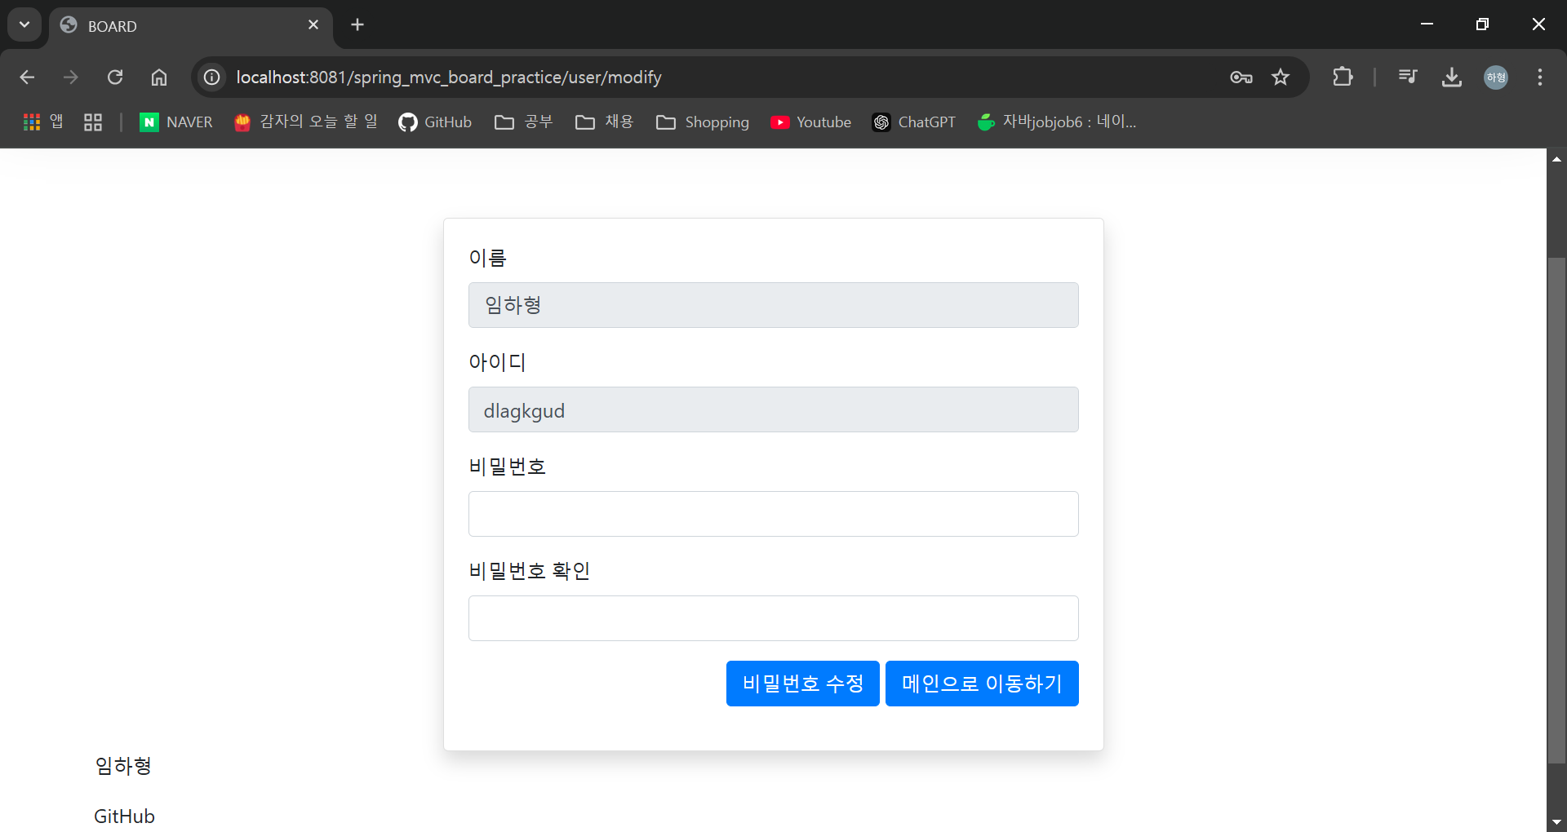Open the Extensions puzzle icon

(1343, 77)
